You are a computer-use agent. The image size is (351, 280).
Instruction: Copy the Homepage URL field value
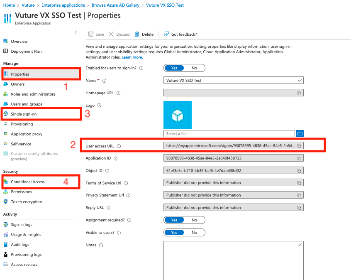pos(299,93)
